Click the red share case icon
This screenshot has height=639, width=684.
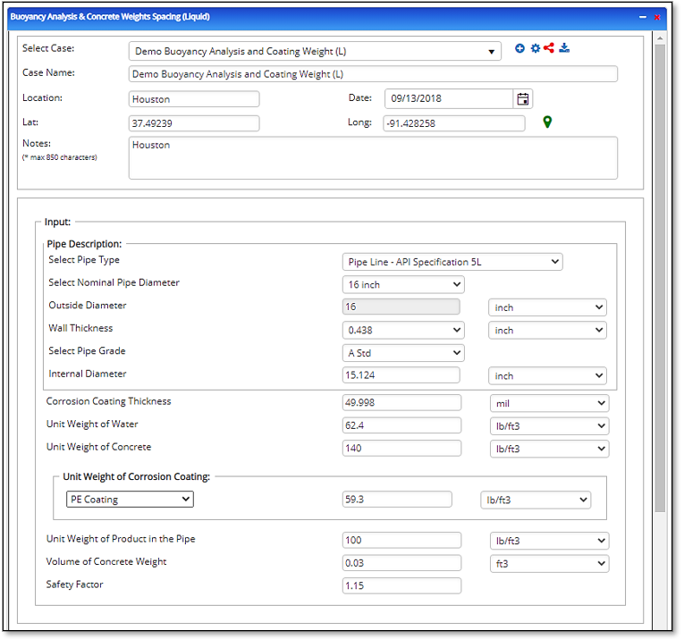tap(549, 48)
